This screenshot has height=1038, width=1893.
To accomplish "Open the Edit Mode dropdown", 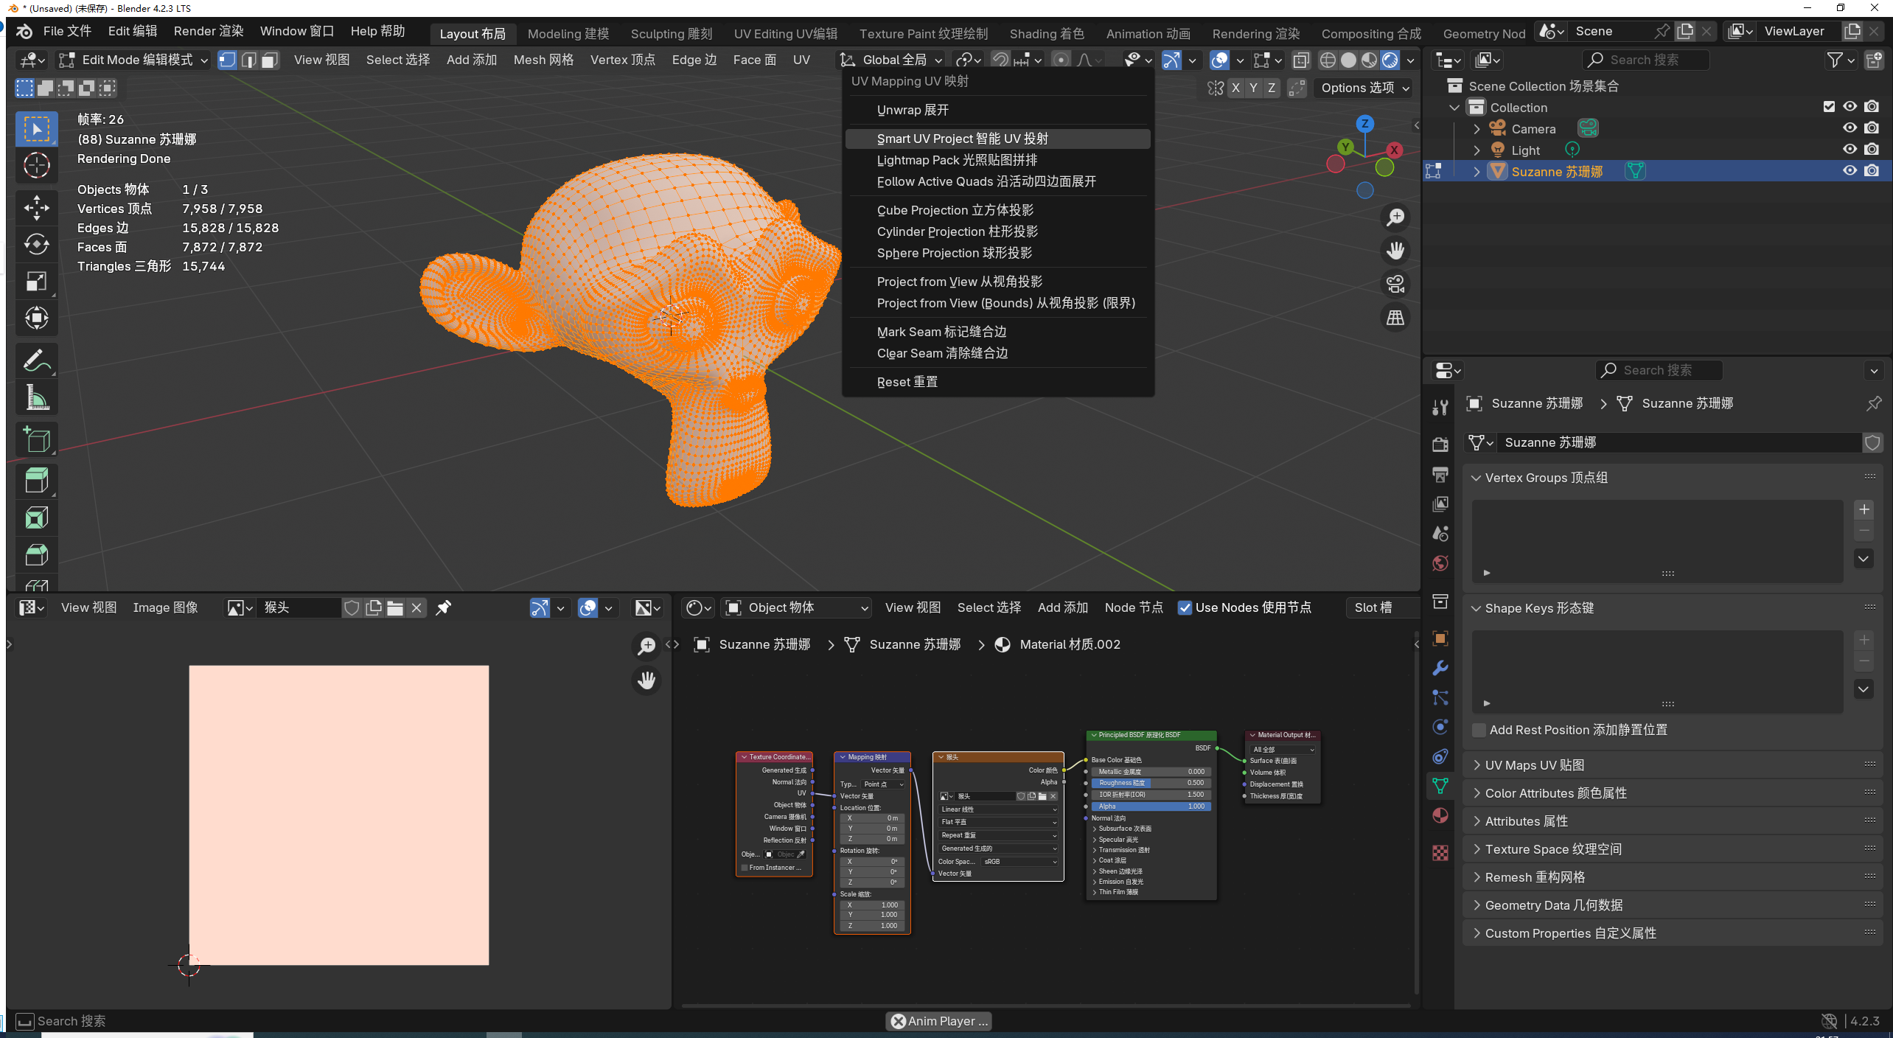I will tap(133, 60).
